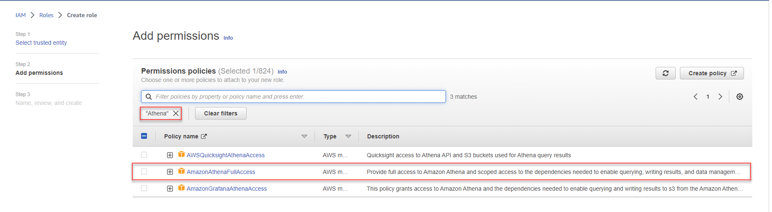Go to previous page of policy results

(695, 97)
